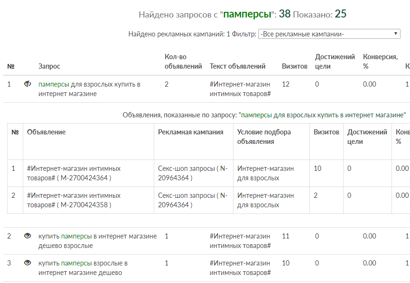Sort top table by 'Конверсия, %' header

pos(380,62)
